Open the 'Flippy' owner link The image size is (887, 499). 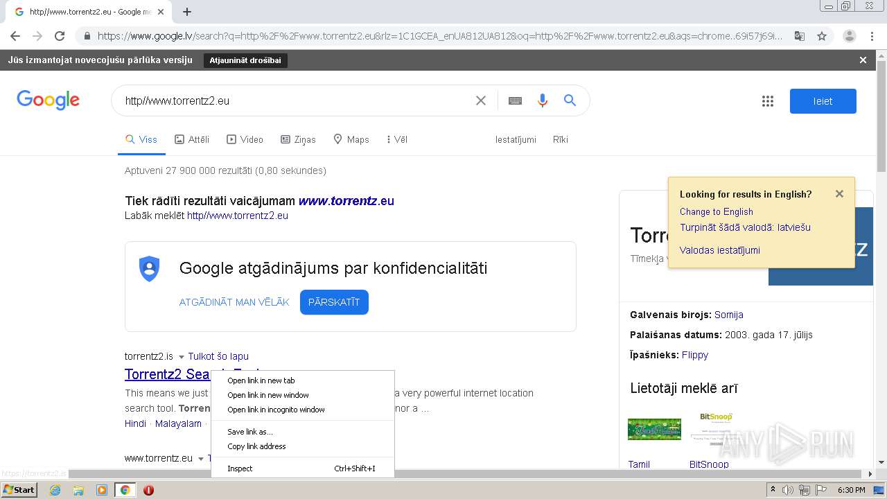[695, 355]
